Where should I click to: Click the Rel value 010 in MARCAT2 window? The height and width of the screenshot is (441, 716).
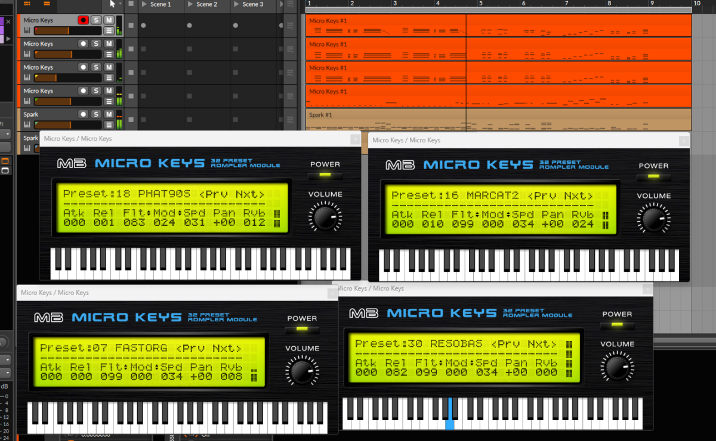433,225
